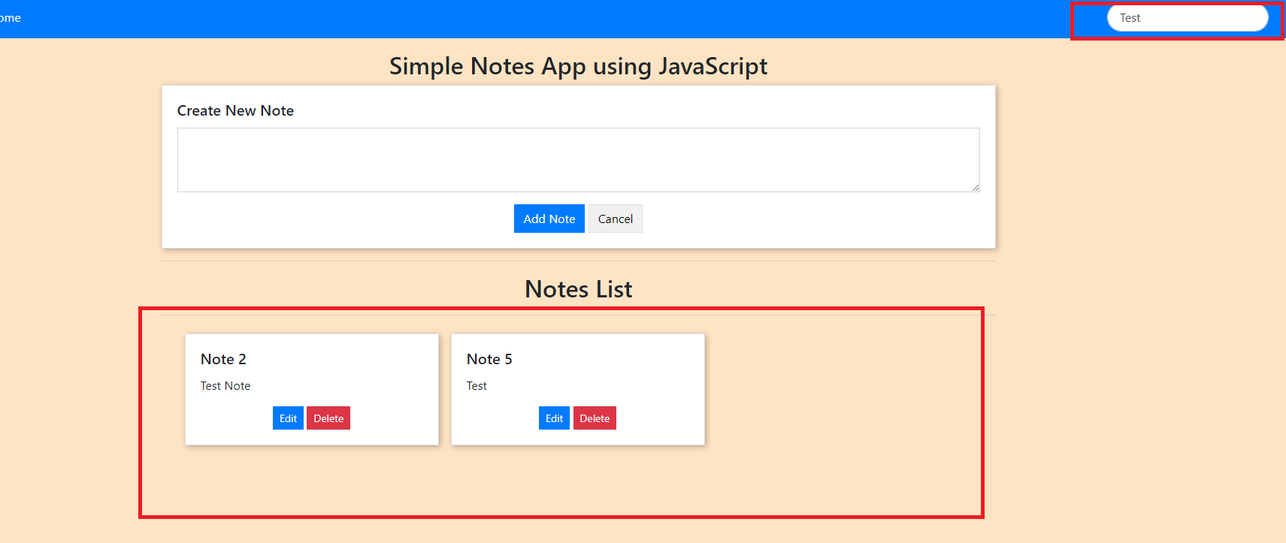This screenshot has height=543, width=1286.
Task: Focus the search box containing 'Test'
Action: click(1188, 18)
